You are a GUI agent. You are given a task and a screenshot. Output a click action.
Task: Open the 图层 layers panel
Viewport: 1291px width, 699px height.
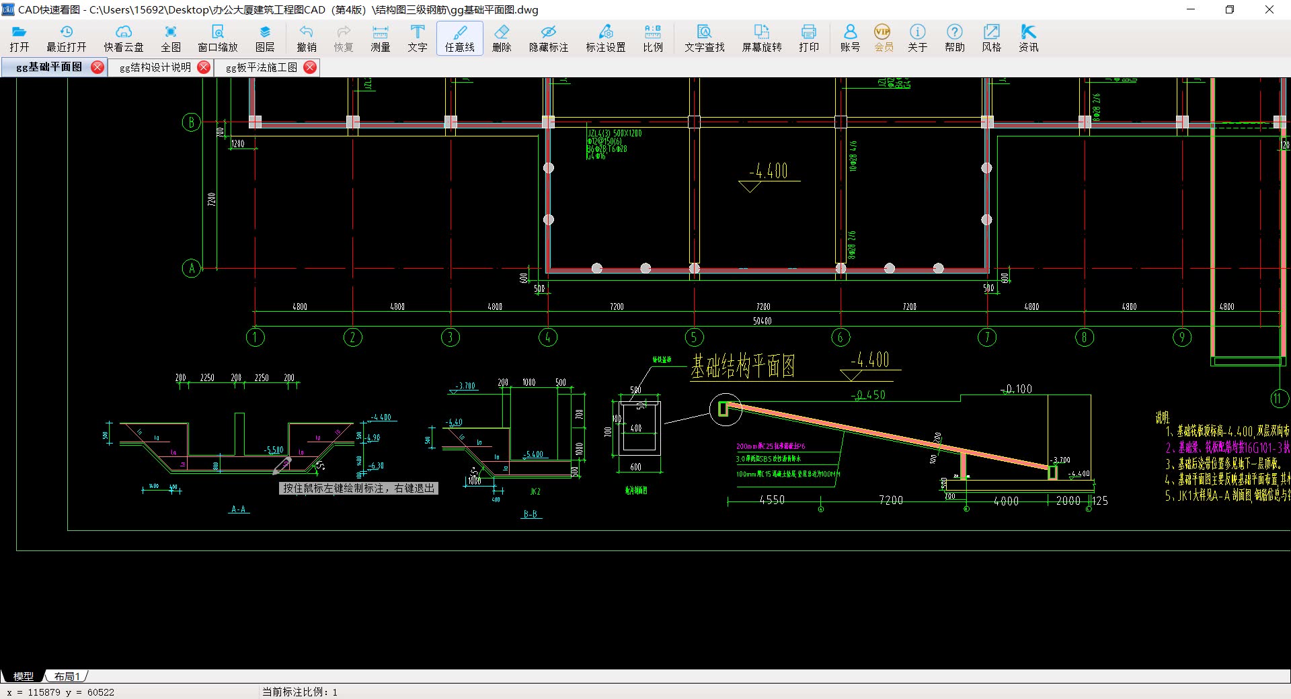[265, 38]
